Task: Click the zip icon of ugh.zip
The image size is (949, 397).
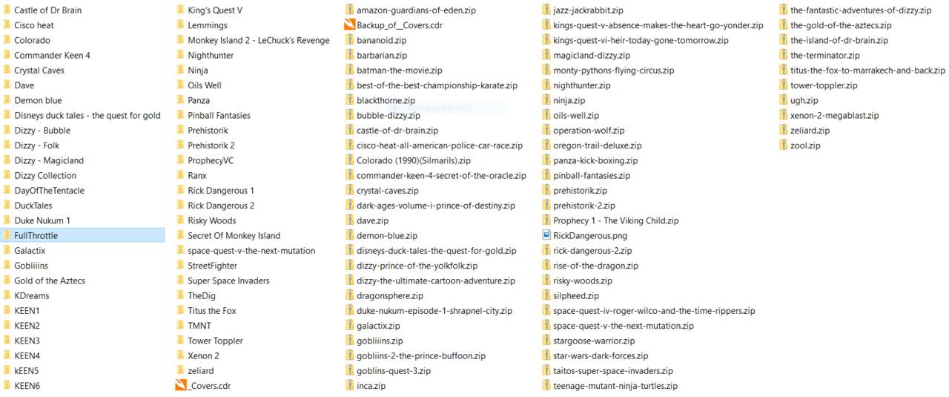Action: click(784, 100)
